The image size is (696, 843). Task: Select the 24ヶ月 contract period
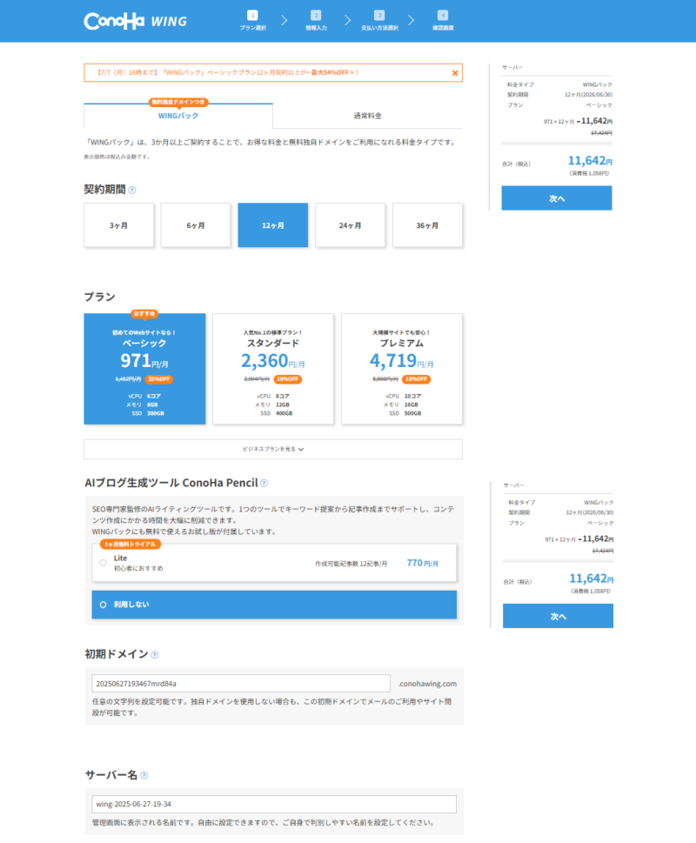tap(350, 225)
